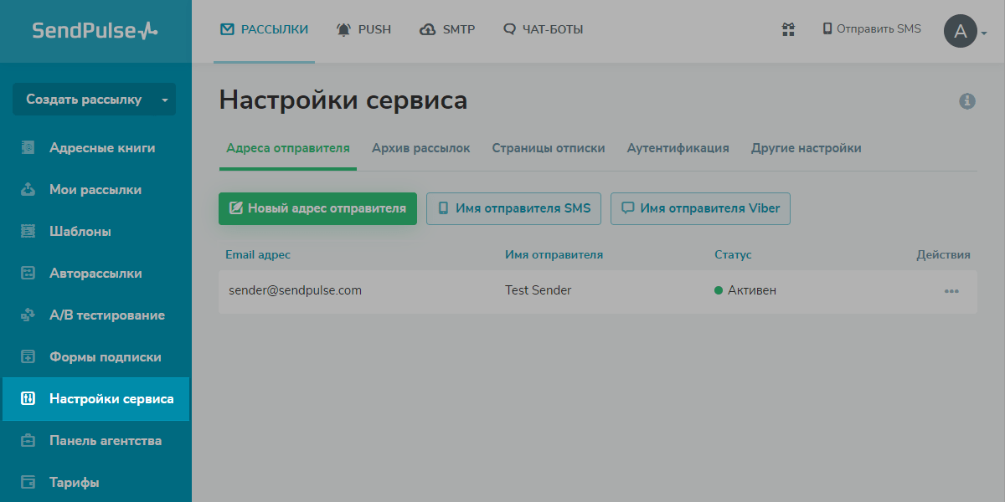Open the ЧАТ-БОТЫ section
The width and height of the screenshot is (1005, 502).
[x=543, y=28]
